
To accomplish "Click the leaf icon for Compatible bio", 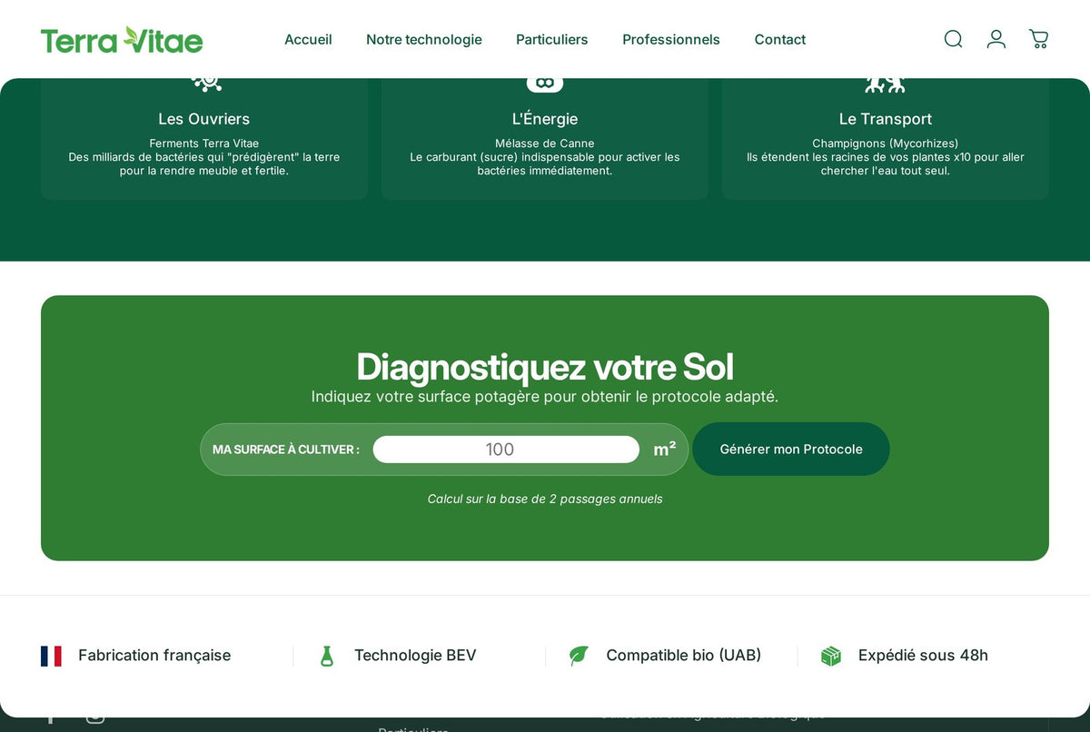I will (x=579, y=656).
